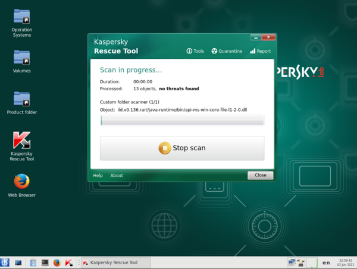Click the 'Scan in progress...' heading
The width and height of the screenshot is (357, 269).
131,70
